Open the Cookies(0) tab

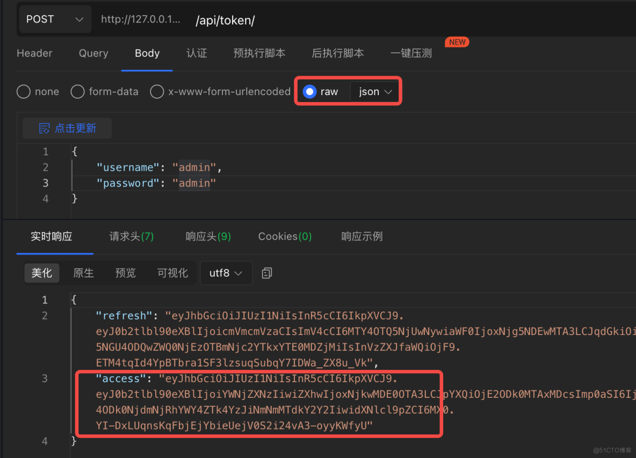point(285,236)
